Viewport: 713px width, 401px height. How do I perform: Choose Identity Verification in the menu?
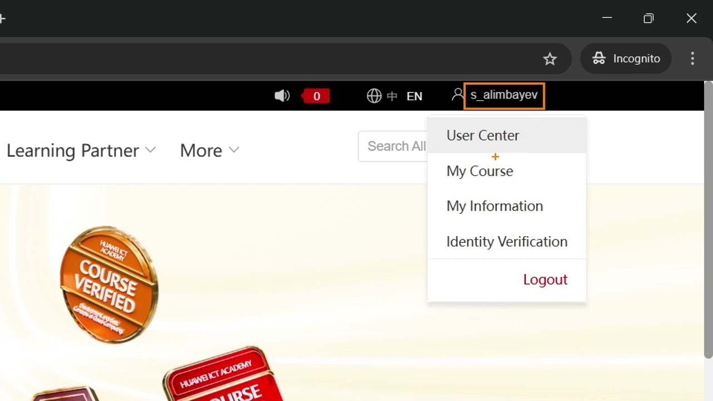507,242
